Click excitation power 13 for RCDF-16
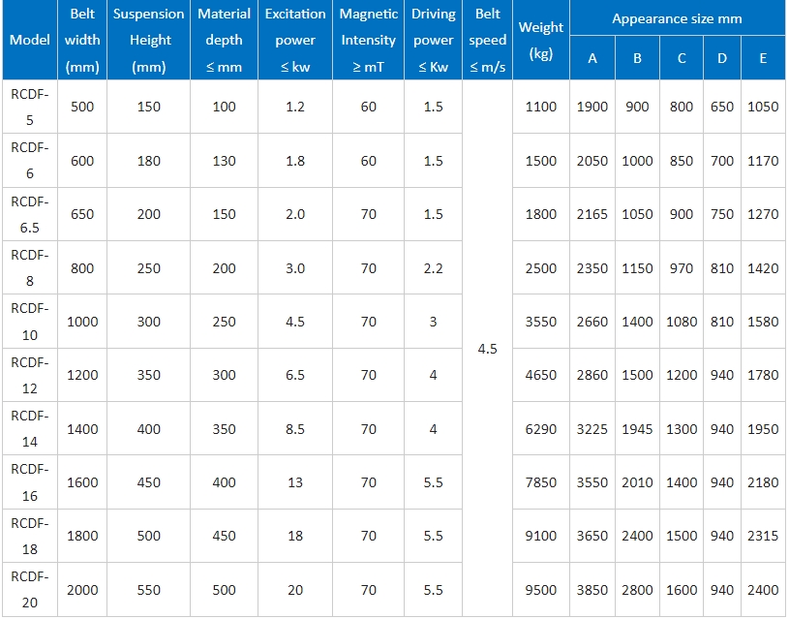 coord(295,482)
